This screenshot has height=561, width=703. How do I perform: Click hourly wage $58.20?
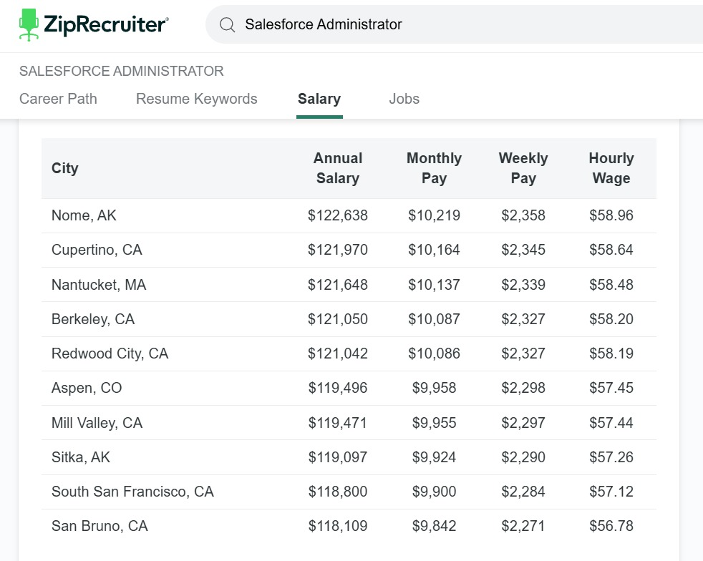(611, 319)
